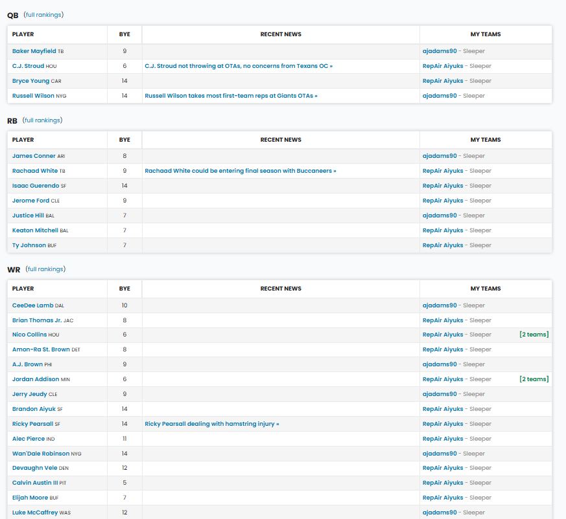Open RepAir Aiyuks team in C.J. Stroud row
Image resolution: width=566 pixels, height=519 pixels.
[x=443, y=66]
